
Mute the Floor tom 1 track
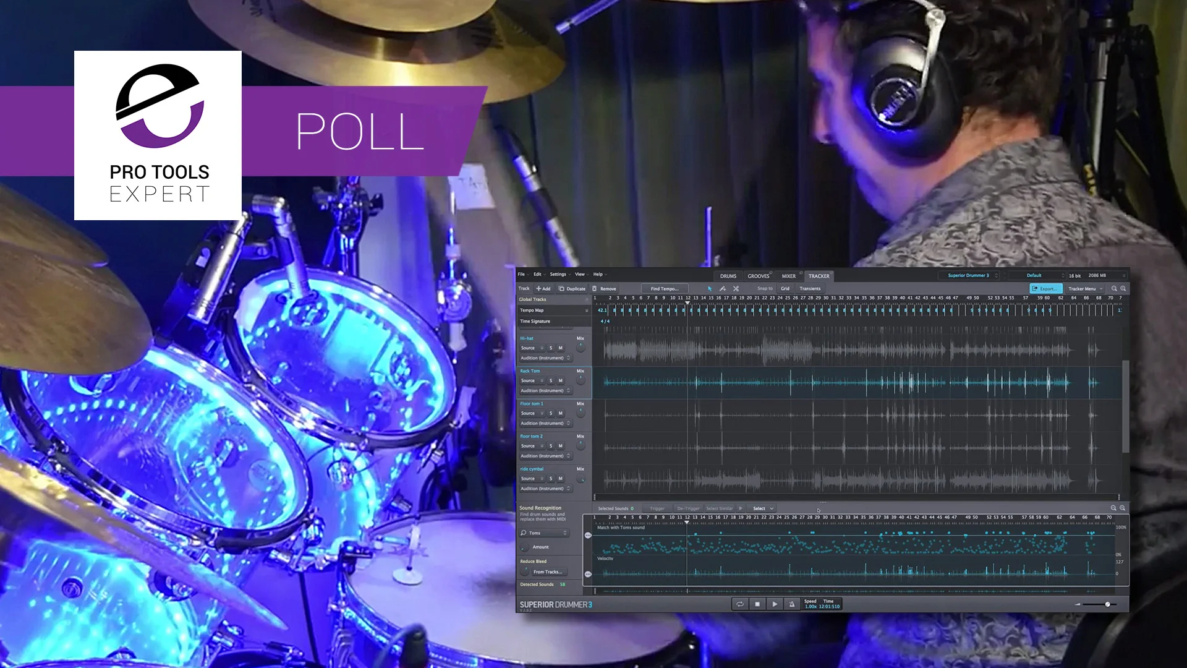point(561,413)
